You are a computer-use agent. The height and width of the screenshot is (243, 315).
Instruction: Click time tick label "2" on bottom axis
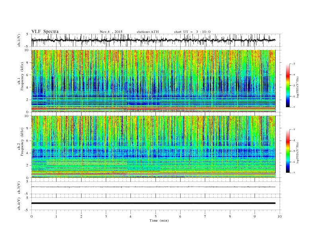coord(81,216)
